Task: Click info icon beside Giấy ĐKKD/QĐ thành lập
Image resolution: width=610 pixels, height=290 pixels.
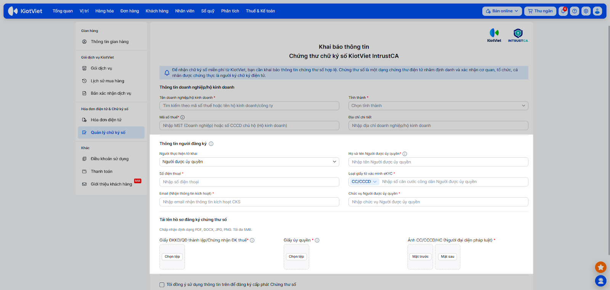Action: pyautogui.click(x=252, y=240)
